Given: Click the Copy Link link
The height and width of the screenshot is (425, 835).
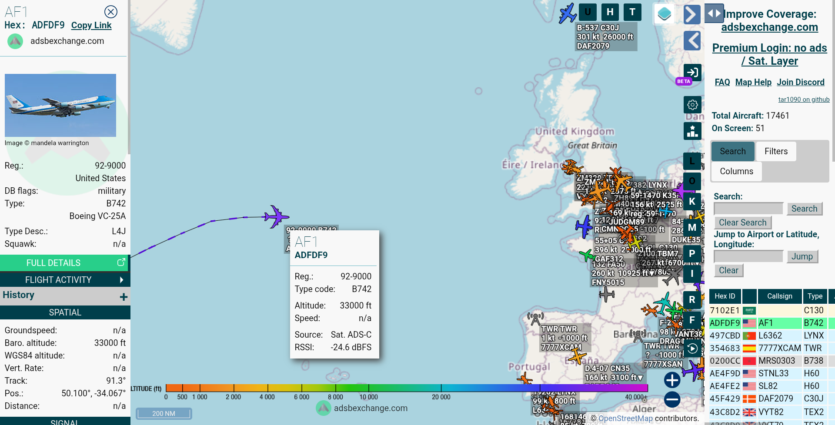Looking at the screenshot, I should pyautogui.click(x=91, y=25).
